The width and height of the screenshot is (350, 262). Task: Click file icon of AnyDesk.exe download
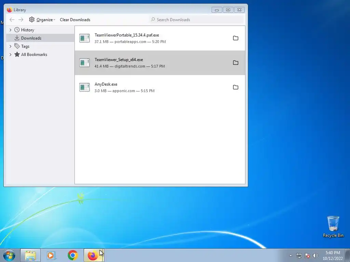(85, 87)
